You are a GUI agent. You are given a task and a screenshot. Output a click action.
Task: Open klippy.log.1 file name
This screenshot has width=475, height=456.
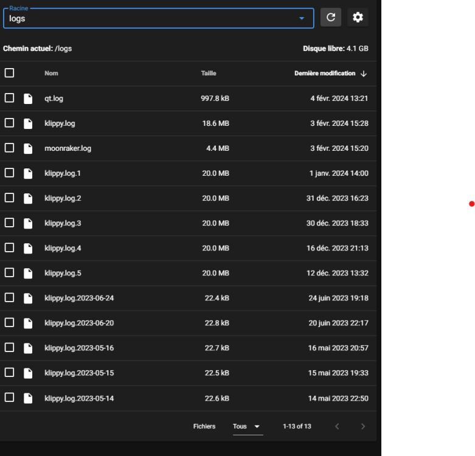pyautogui.click(x=63, y=173)
